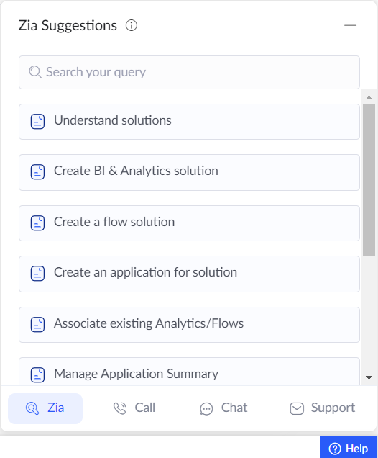Image resolution: width=378 pixels, height=458 pixels.
Task: Switch to the Chat tab
Action: [223, 408]
